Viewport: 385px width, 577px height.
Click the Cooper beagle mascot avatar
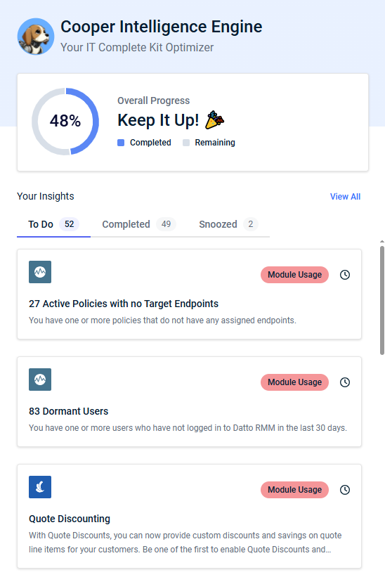(x=36, y=37)
